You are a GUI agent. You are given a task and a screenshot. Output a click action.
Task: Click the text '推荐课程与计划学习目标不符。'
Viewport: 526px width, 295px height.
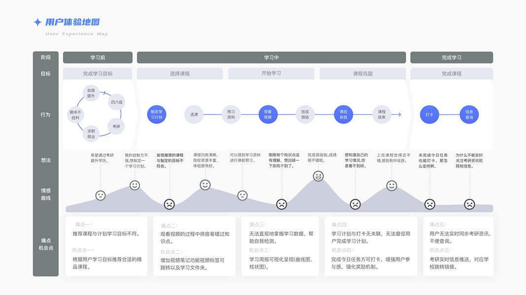pyautogui.click(x=106, y=234)
